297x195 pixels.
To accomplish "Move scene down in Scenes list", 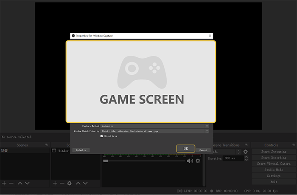I will coord(27,183).
